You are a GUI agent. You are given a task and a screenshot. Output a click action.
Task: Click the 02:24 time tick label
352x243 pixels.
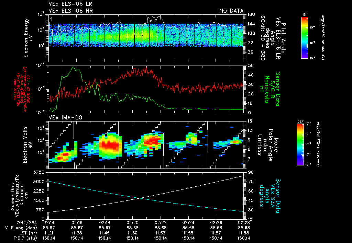click(x=188, y=223)
